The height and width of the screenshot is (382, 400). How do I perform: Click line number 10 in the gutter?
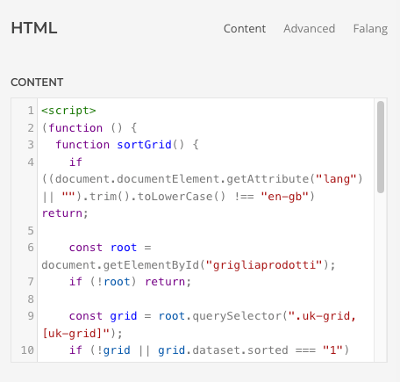point(27,350)
